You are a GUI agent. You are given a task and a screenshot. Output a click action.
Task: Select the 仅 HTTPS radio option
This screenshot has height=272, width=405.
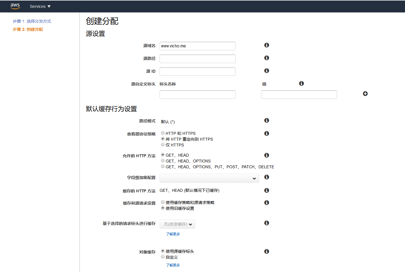163,145
